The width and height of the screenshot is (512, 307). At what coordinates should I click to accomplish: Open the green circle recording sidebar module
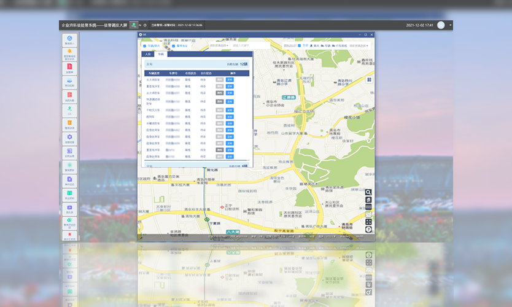(69, 166)
